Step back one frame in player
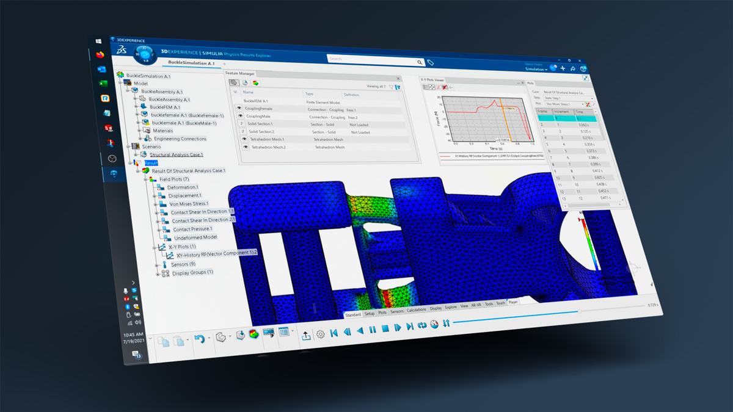This screenshot has height=412, width=733. pyautogui.click(x=348, y=332)
